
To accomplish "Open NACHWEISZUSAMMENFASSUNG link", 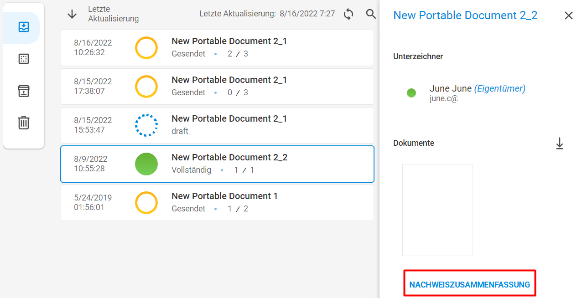I will coord(470,285).
